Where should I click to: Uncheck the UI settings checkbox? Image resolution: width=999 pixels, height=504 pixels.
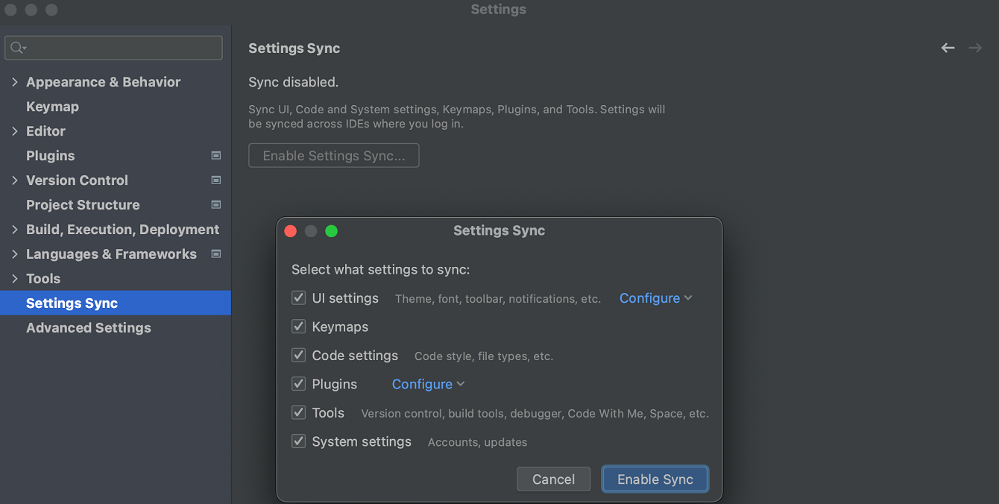point(299,298)
